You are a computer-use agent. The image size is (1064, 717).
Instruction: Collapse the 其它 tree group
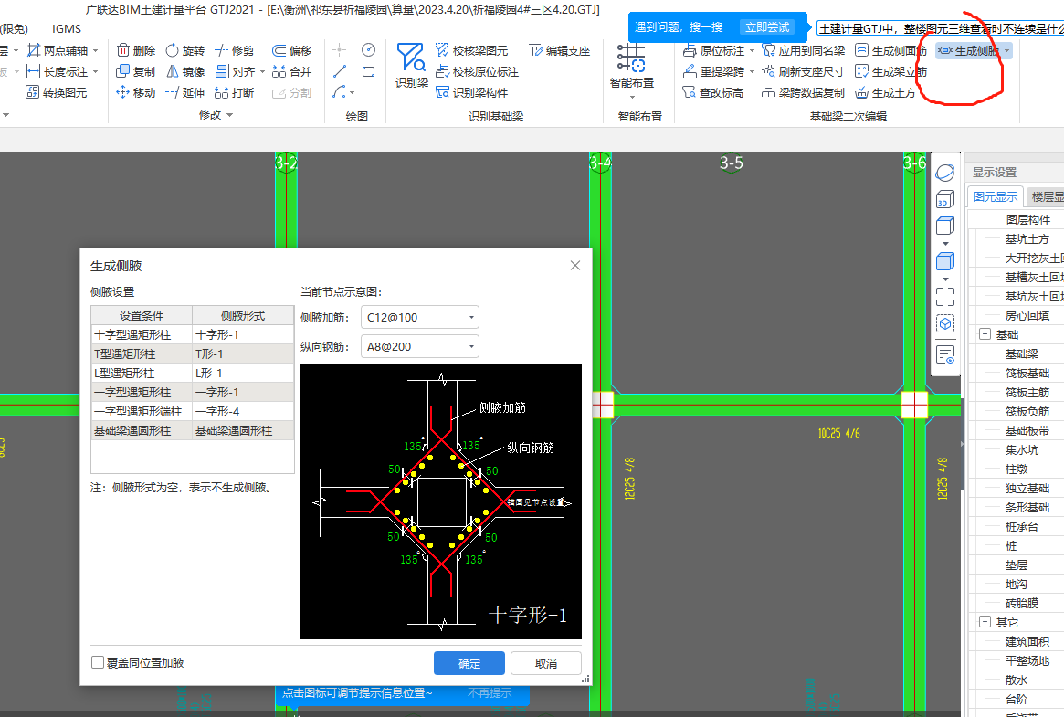coord(985,622)
